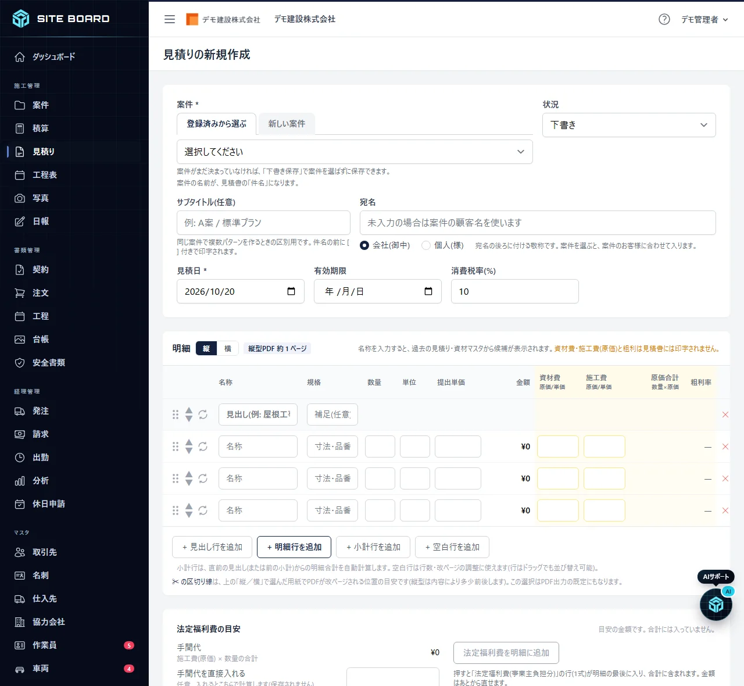Open 作業員 in sidebar
Screen dimensions: 744x686
[74, 645]
